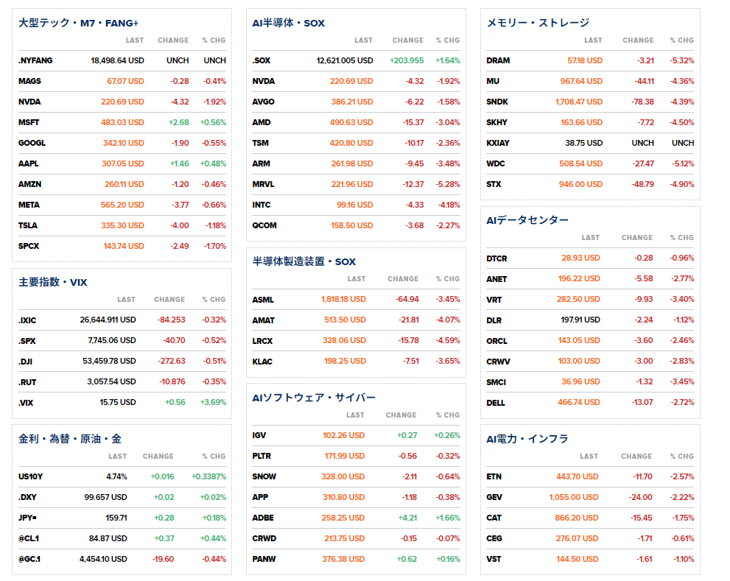
Task: Click the .IXIC index symbol
Action: coord(27,320)
